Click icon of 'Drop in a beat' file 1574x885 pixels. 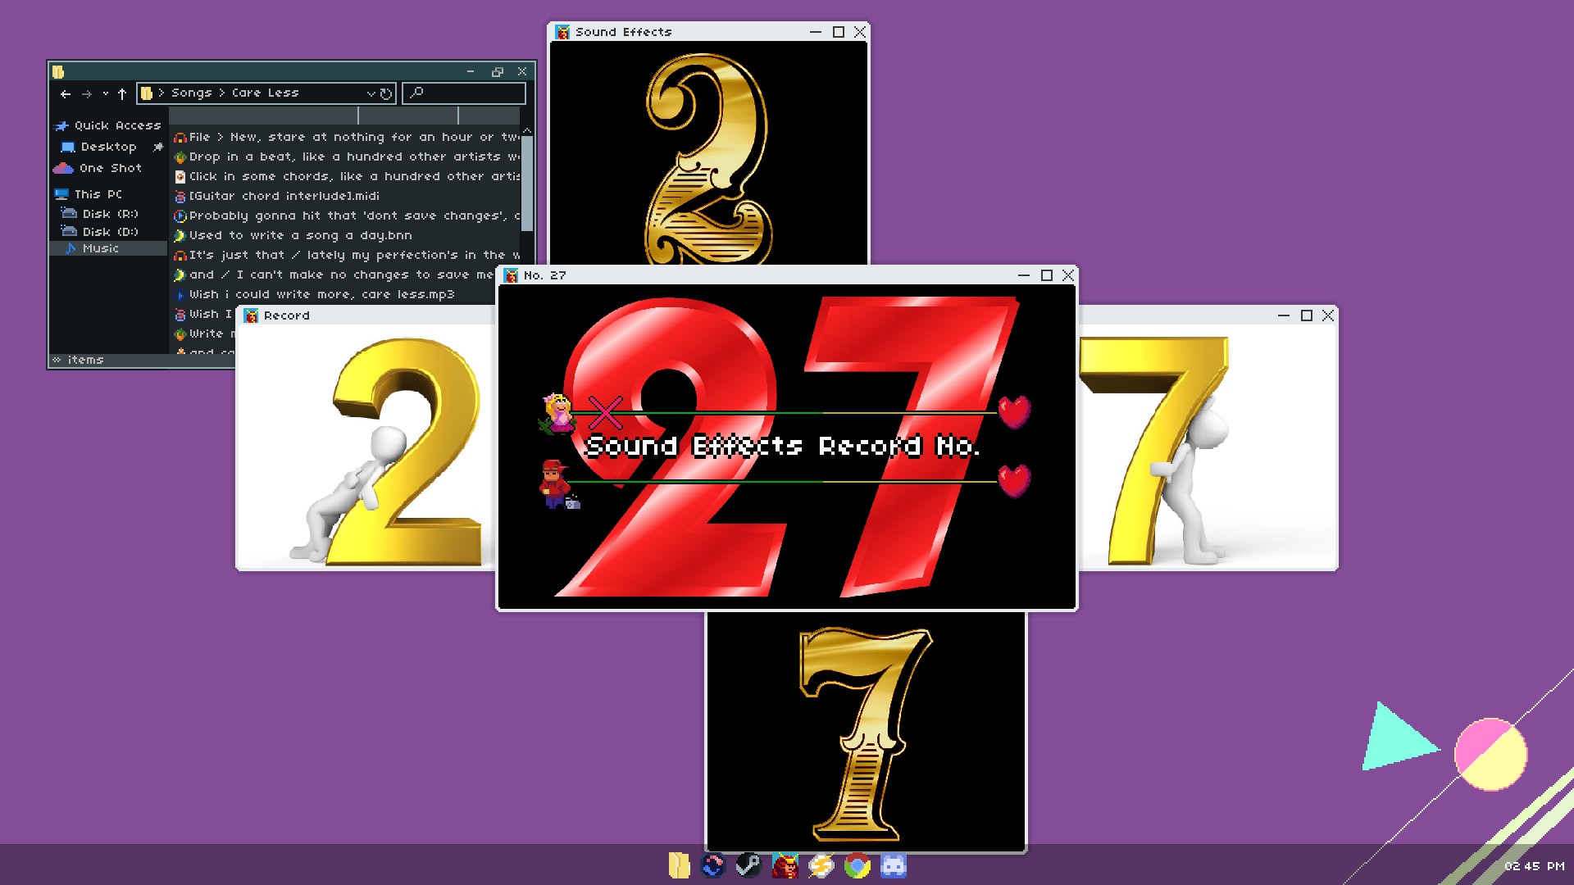(180, 157)
